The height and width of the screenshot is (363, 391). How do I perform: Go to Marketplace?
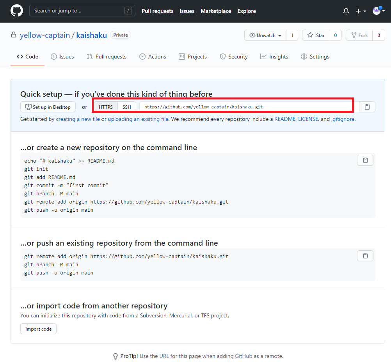[x=216, y=11]
